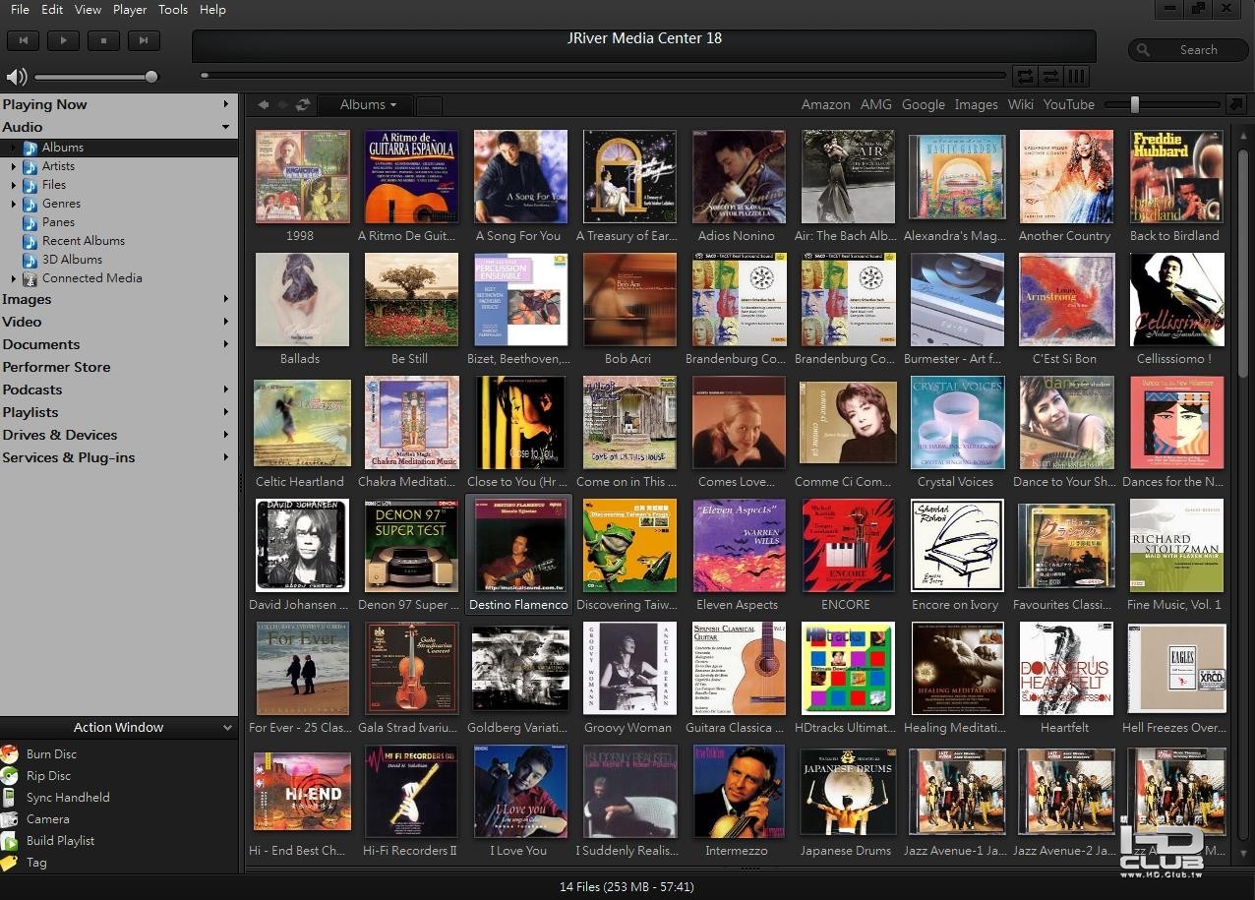Click the Burn Disc icon in Action Window
Screen dimensions: 1255x900
coord(10,754)
